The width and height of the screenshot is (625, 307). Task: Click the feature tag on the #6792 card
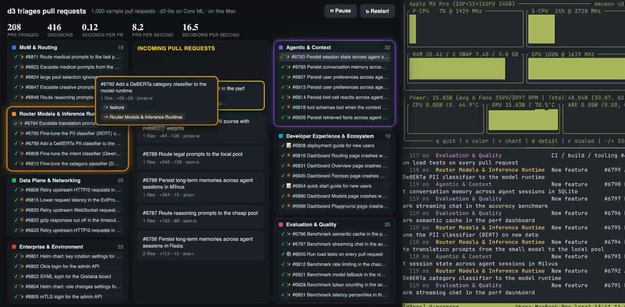coord(114,107)
